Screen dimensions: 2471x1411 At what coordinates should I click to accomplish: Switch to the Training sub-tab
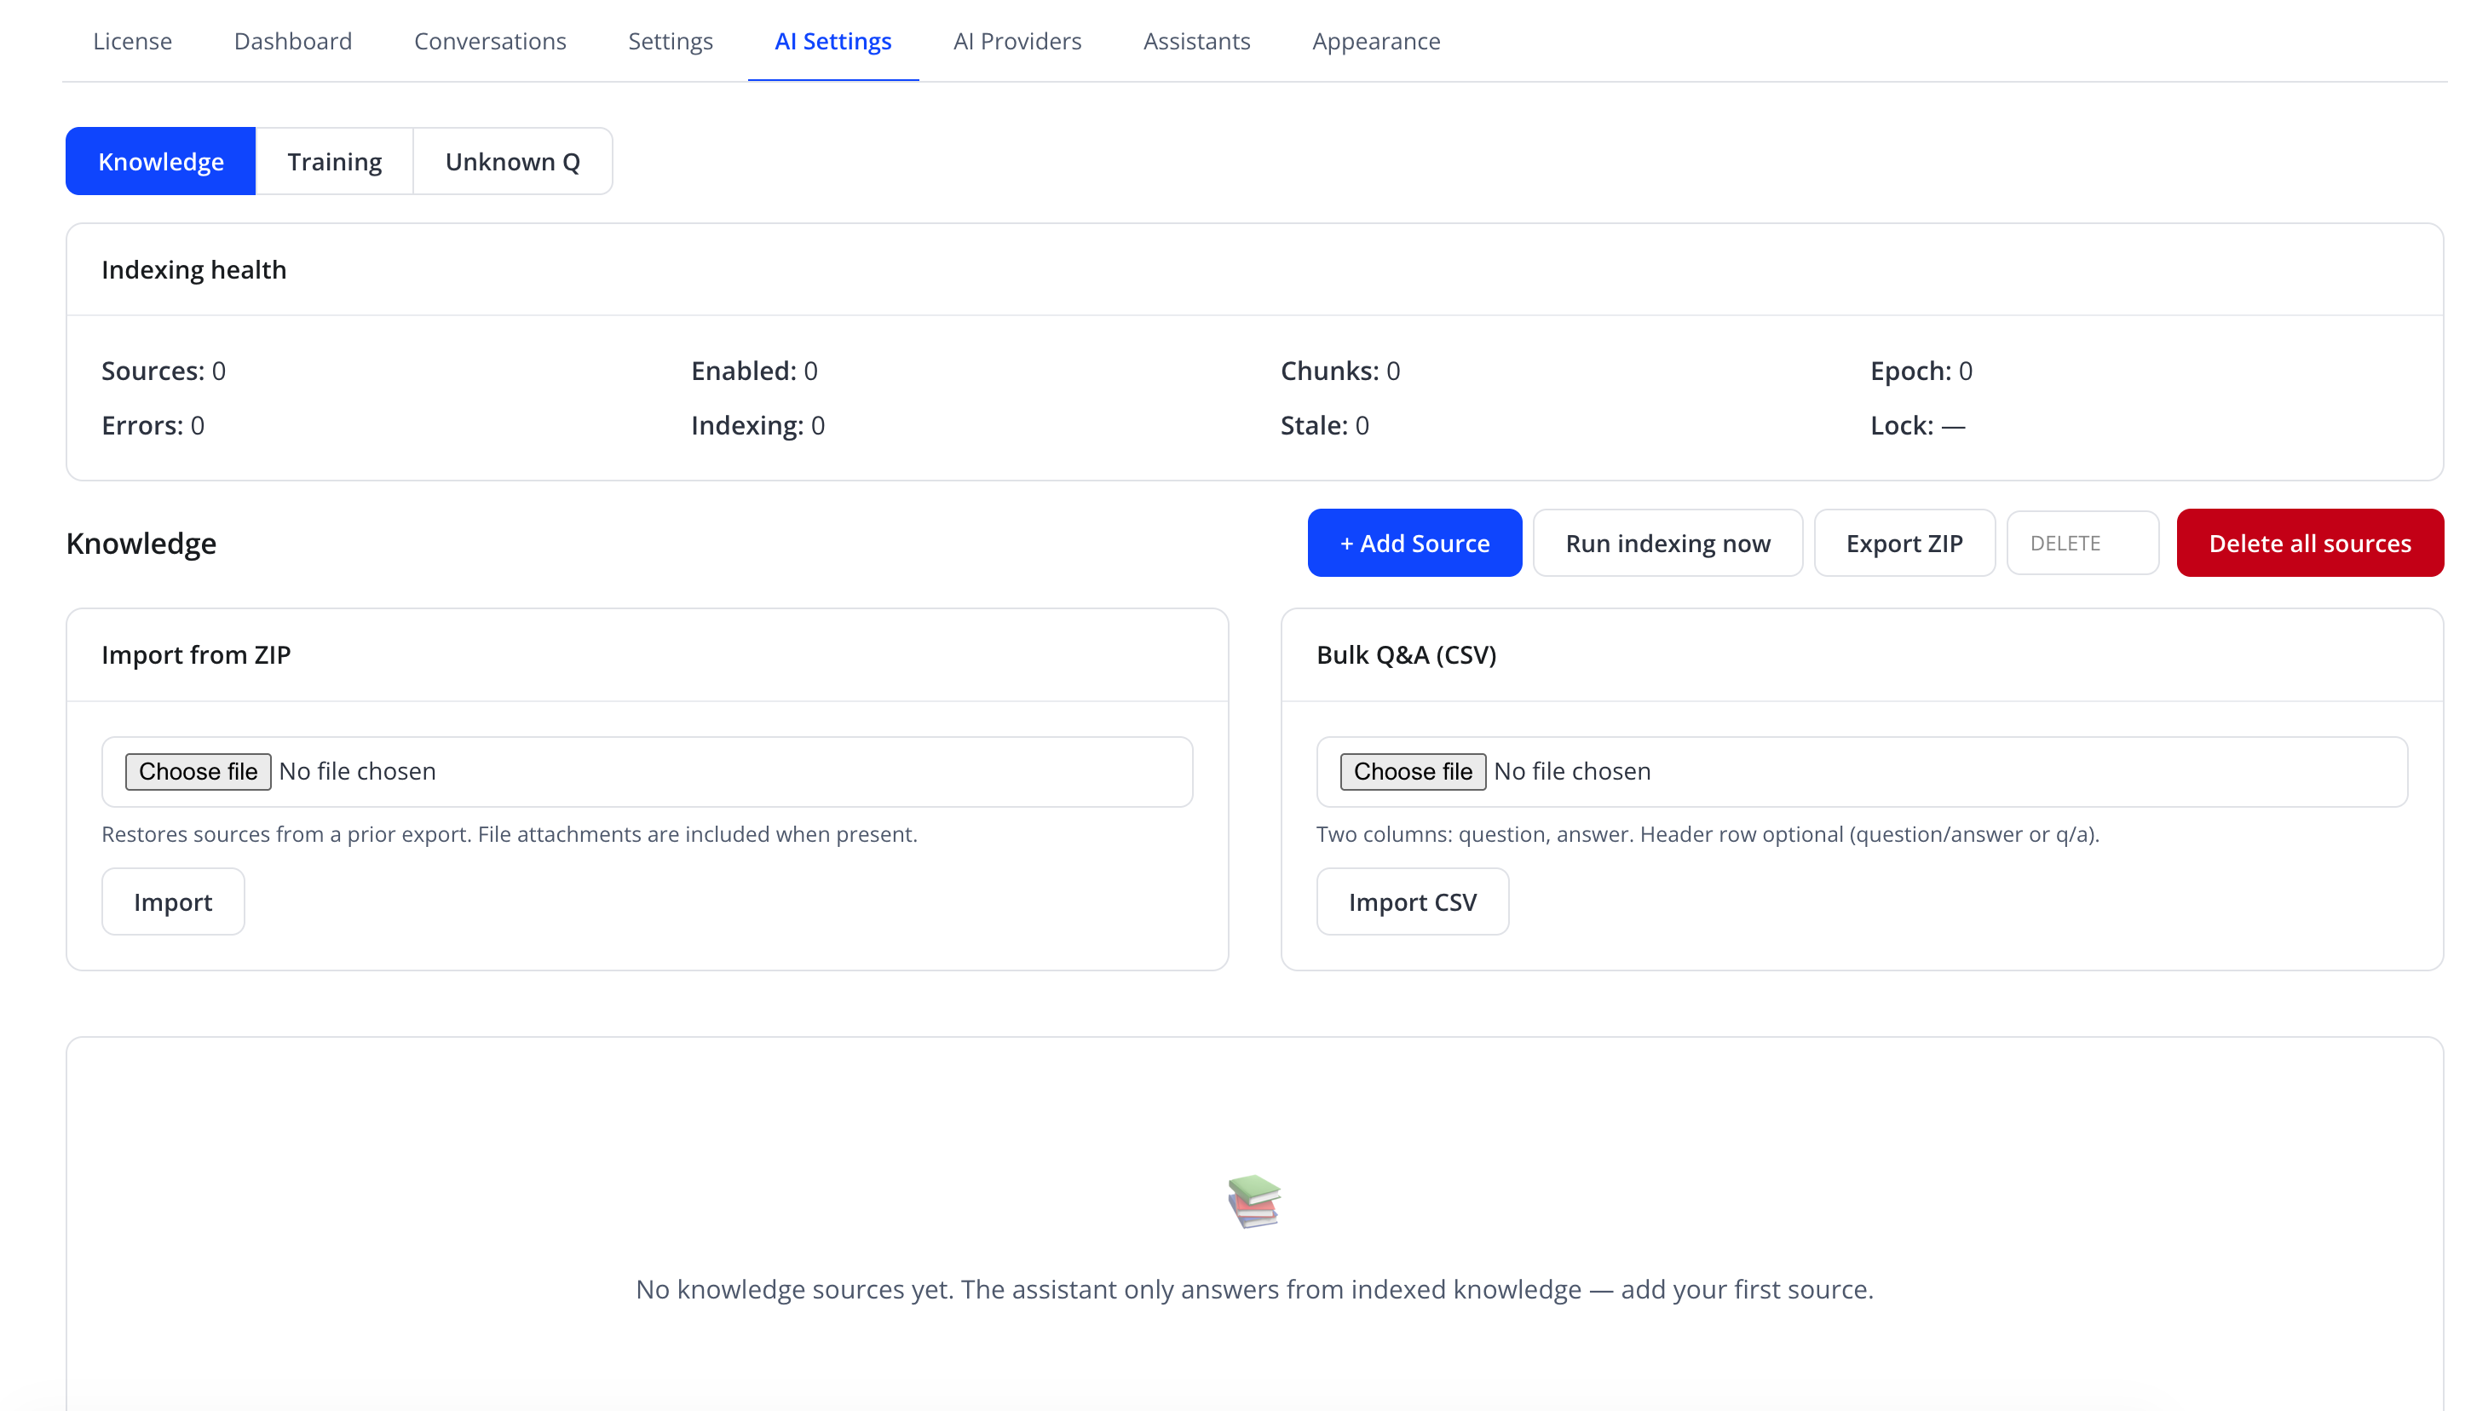coord(334,161)
